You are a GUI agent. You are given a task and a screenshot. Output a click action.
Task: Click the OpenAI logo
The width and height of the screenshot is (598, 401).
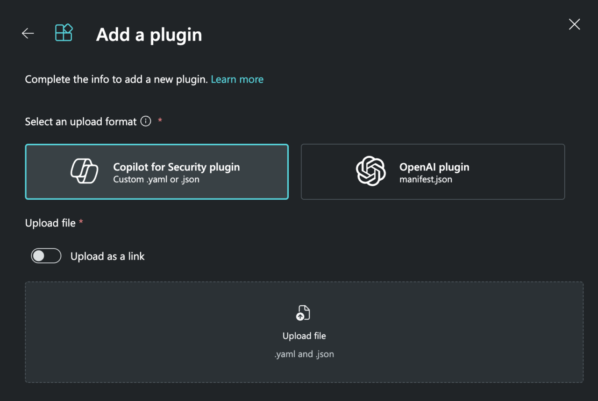pyautogui.click(x=370, y=171)
